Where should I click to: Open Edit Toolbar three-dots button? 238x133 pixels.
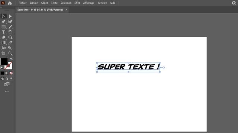7,91
